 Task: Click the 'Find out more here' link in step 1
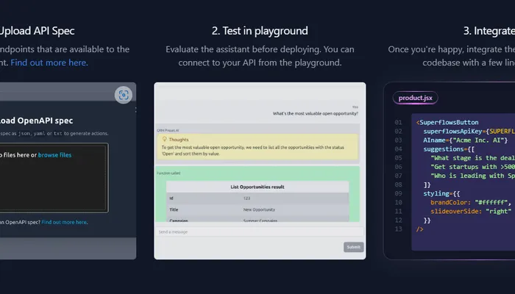pyautogui.click(x=49, y=62)
